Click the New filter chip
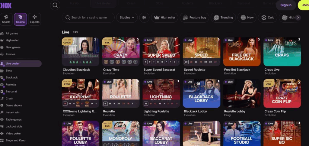 click(x=247, y=18)
